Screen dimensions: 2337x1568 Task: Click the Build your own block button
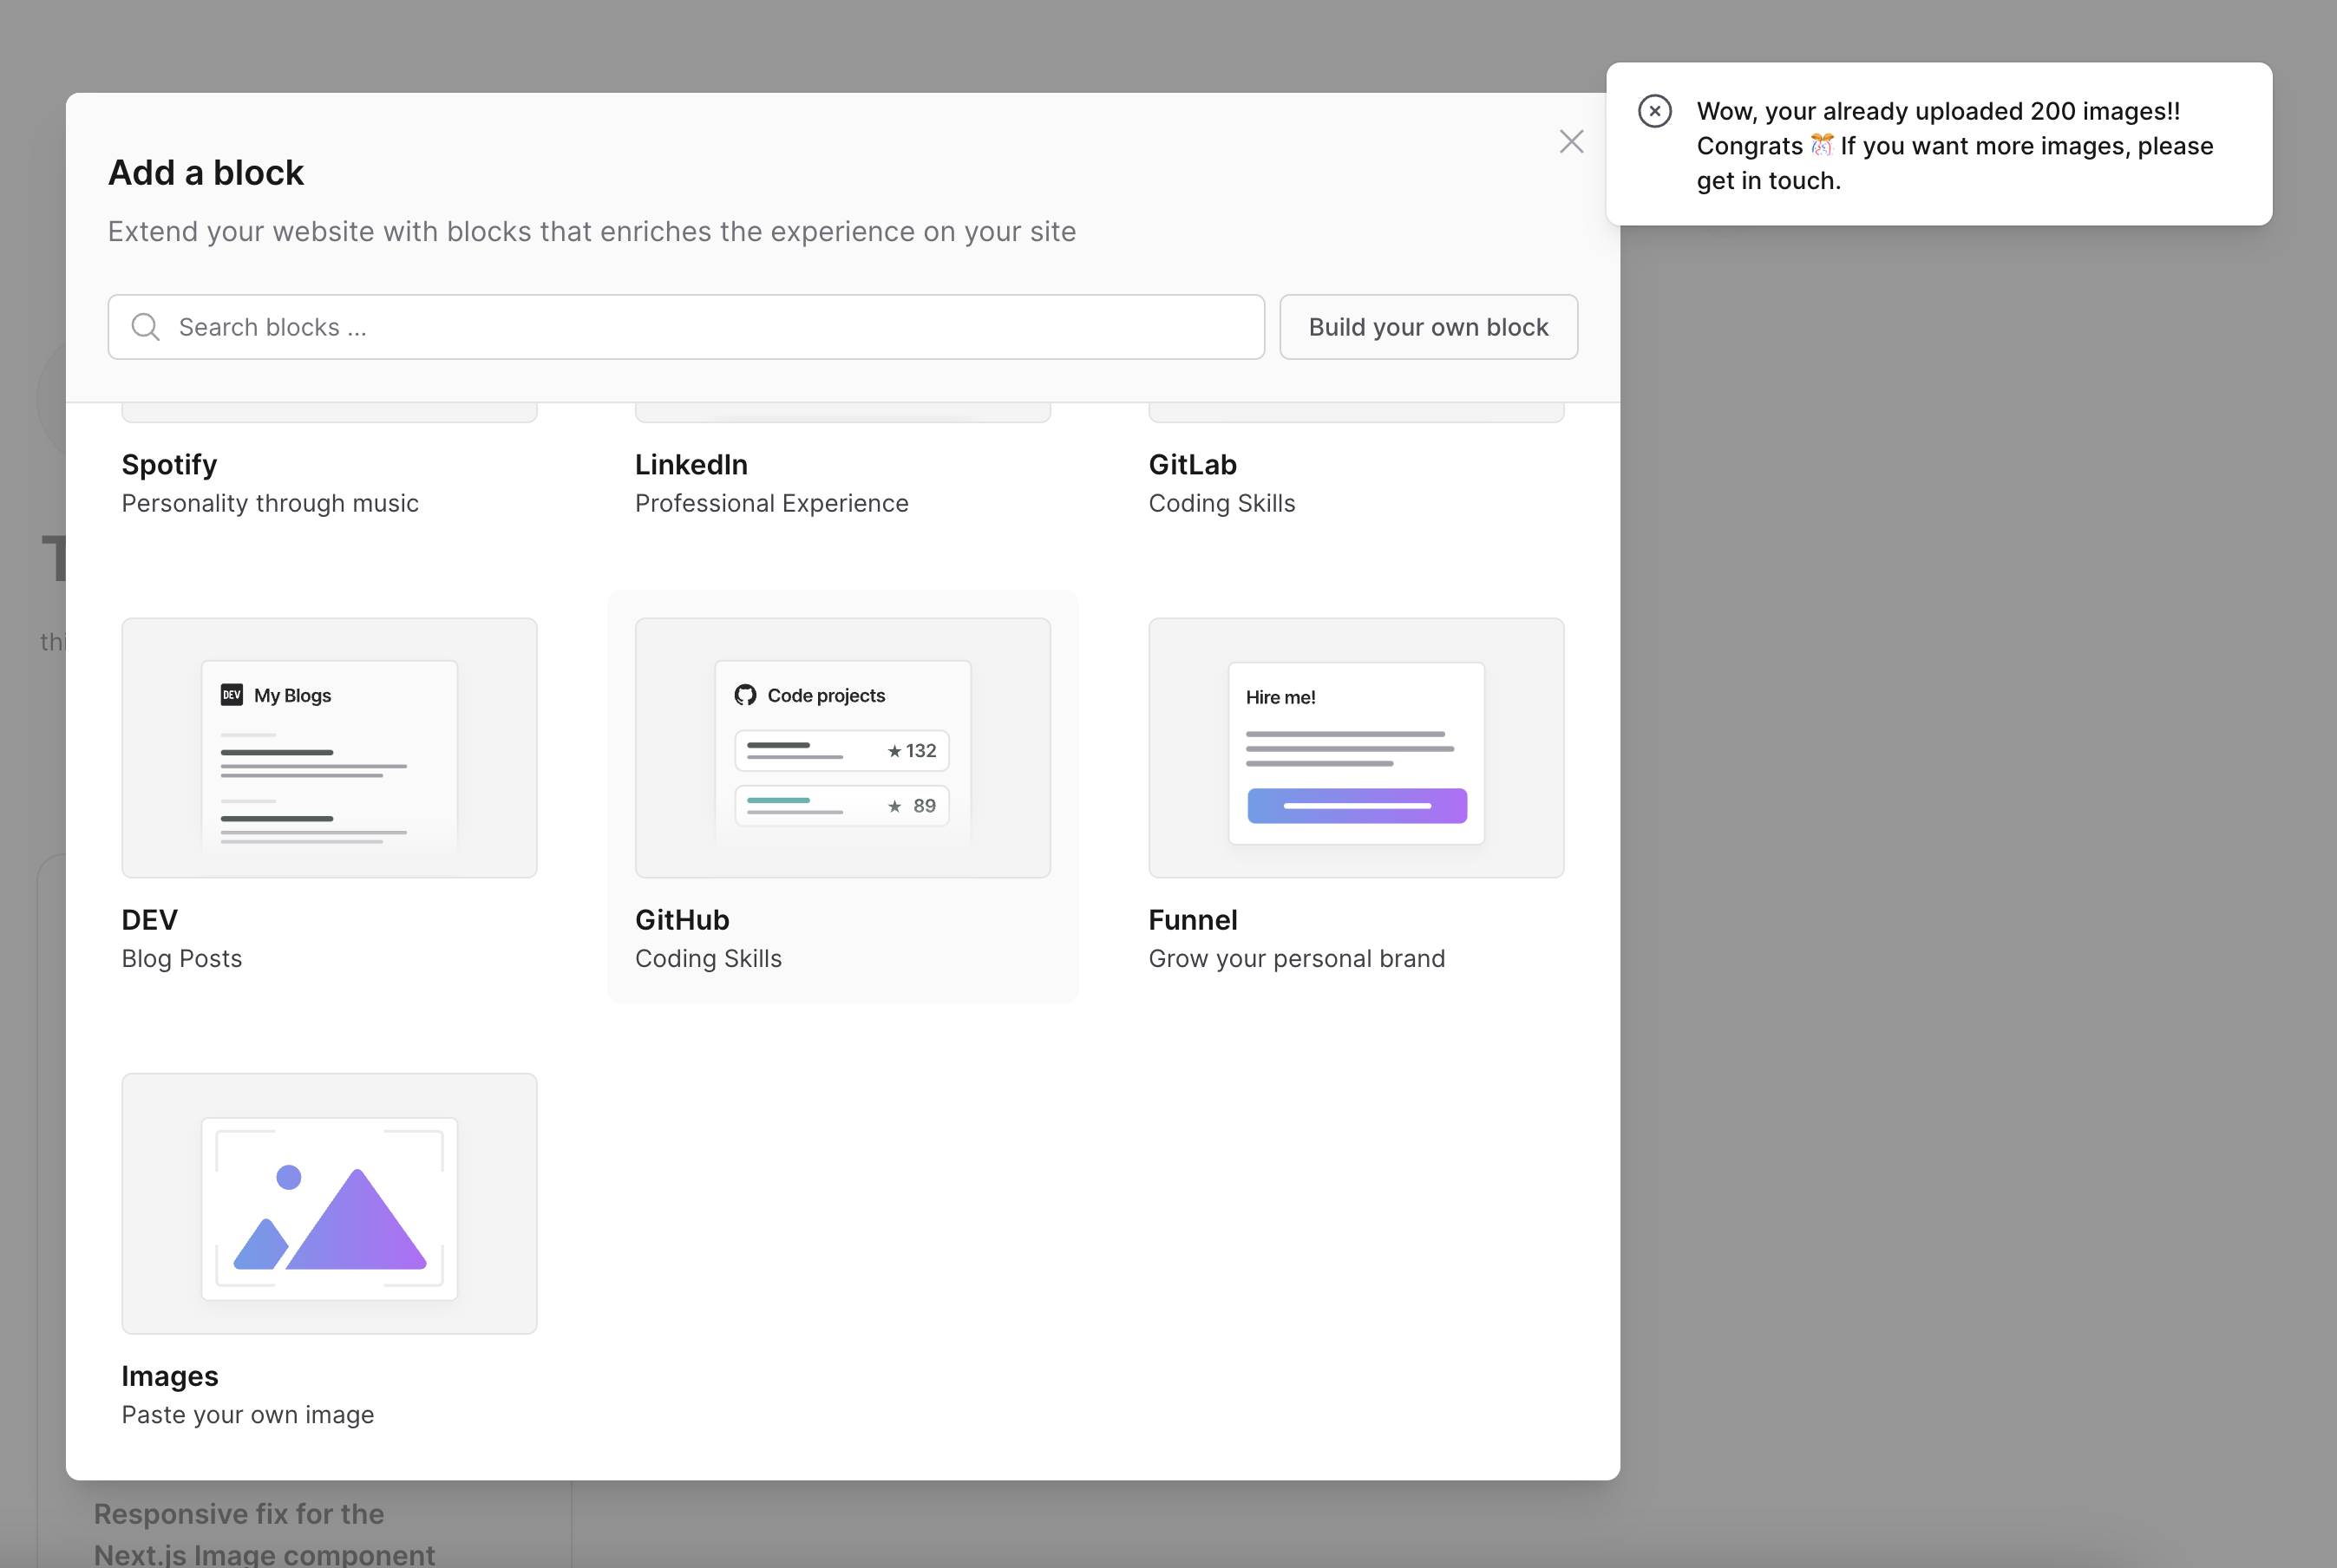(1428, 327)
